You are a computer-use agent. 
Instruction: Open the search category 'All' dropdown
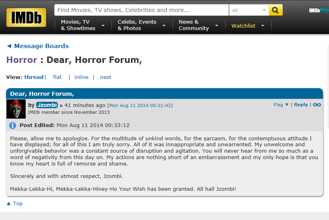pyautogui.click(x=249, y=10)
